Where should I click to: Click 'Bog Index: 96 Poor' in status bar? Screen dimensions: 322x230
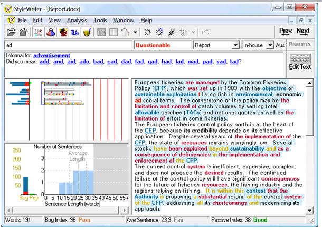pos(68,220)
